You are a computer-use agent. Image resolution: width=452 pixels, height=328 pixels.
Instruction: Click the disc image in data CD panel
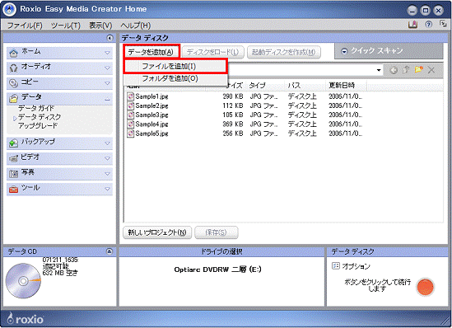tap(23, 281)
